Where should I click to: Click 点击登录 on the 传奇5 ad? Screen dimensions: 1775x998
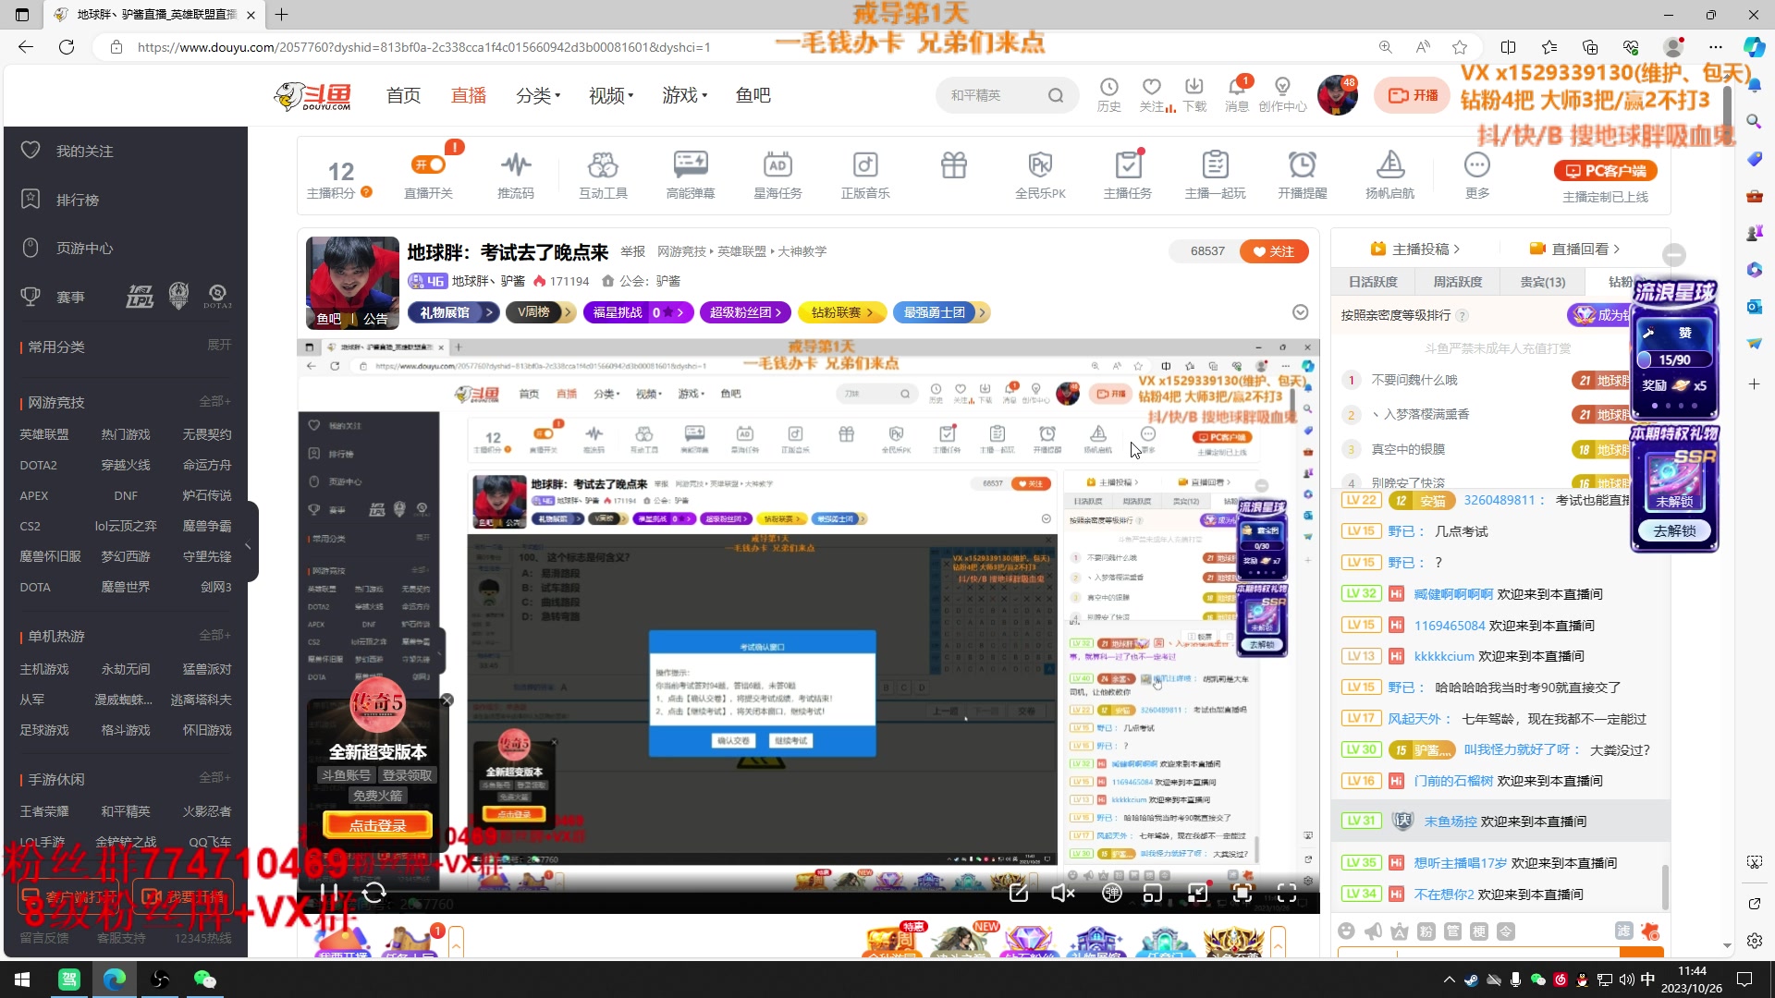coord(377,825)
